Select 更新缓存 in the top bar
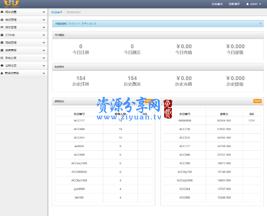This screenshot has height=216, width=267. (234, 4)
